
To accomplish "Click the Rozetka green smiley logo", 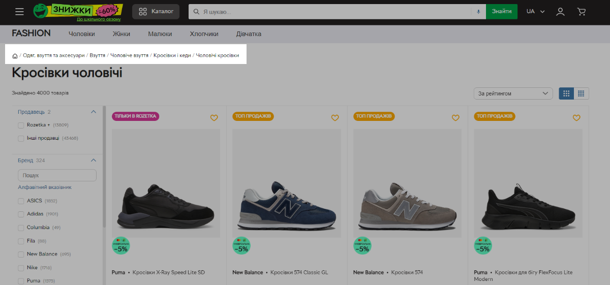I will click(41, 11).
